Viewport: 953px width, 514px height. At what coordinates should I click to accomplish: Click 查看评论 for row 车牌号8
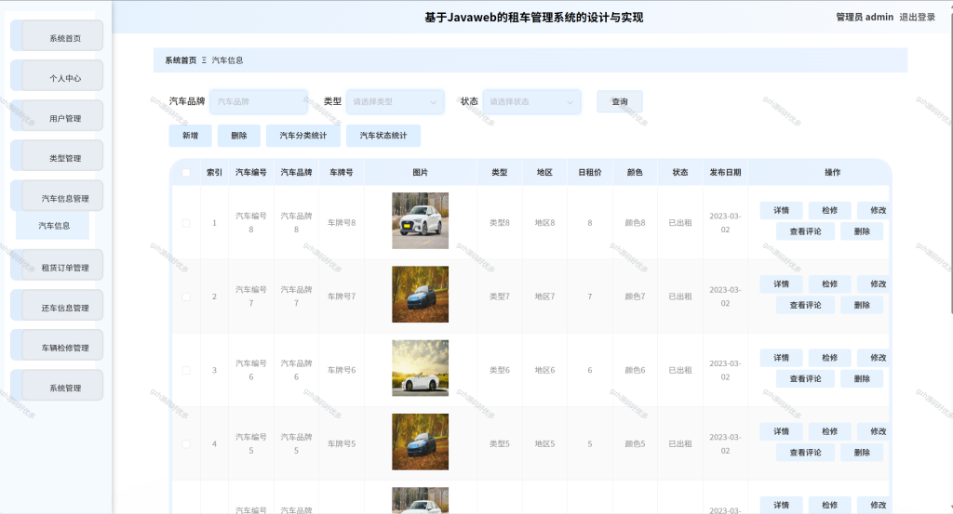pos(805,231)
